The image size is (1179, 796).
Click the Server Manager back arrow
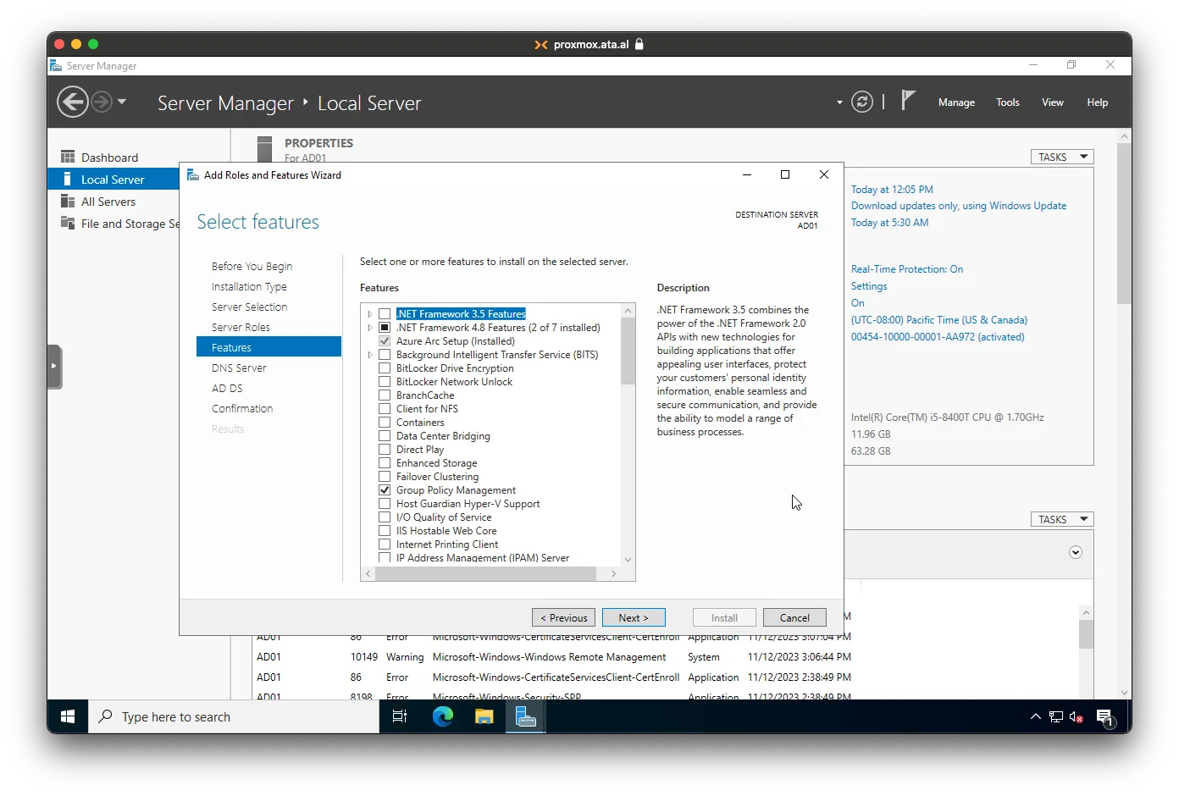72,102
